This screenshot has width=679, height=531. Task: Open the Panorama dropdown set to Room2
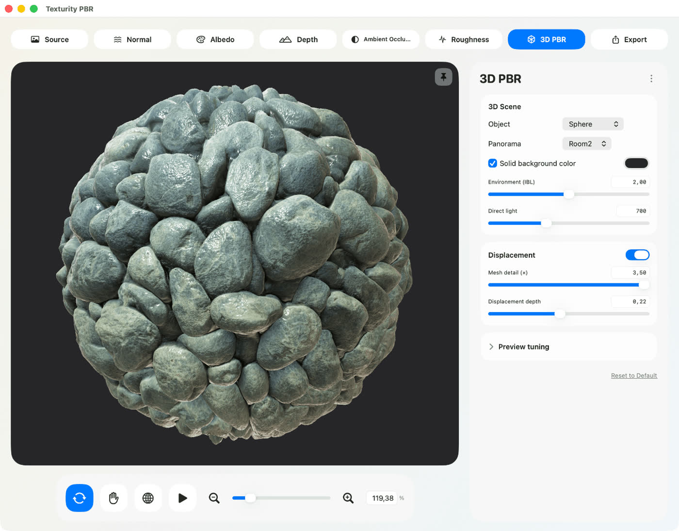tap(587, 144)
